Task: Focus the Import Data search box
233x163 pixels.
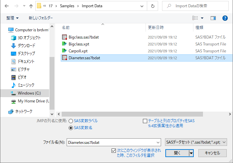Action: click(x=195, y=6)
